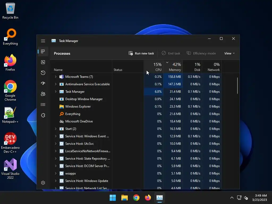Open the View dropdown menu
This screenshot has width=272, height=204.
[229, 53]
